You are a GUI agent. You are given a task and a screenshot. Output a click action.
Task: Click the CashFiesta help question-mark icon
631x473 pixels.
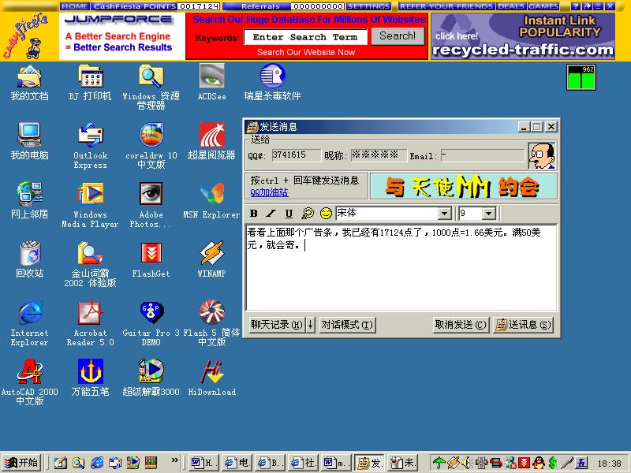(576, 6)
